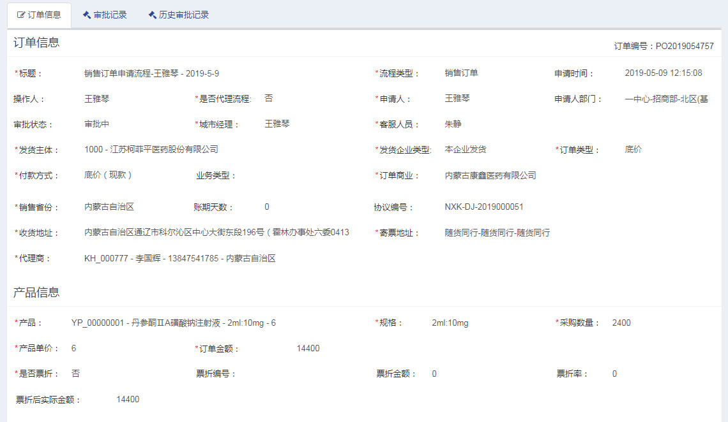Click the 订单商业 value 内蒙古康鑫医药有限公司
Screen dimensions: 728x422
[490, 175]
